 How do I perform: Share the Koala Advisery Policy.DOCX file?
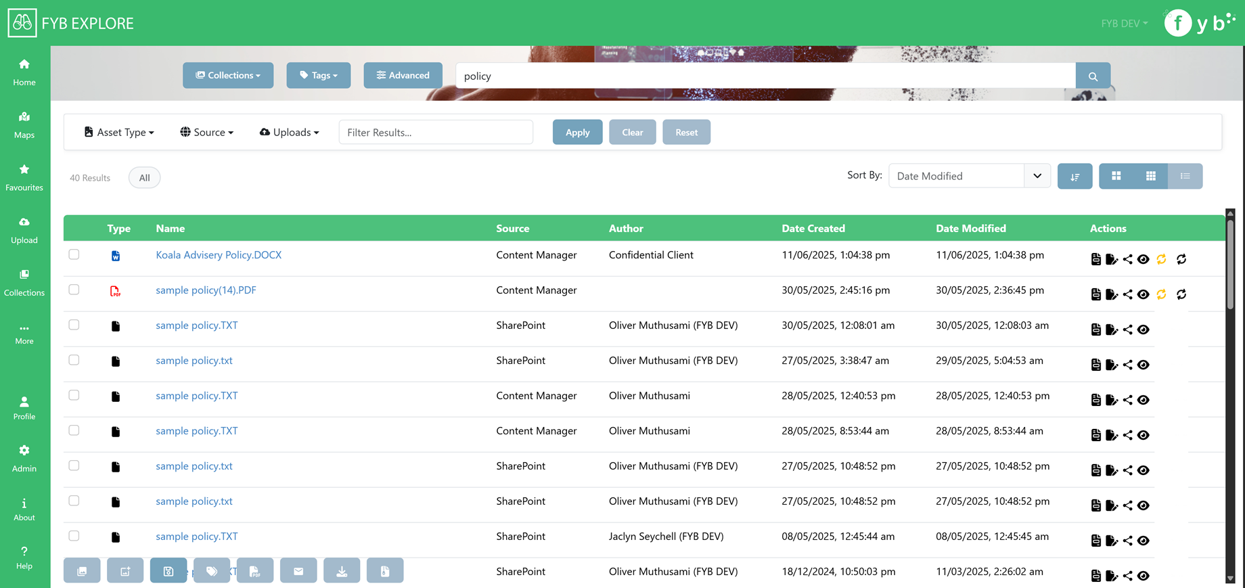(1127, 259)
